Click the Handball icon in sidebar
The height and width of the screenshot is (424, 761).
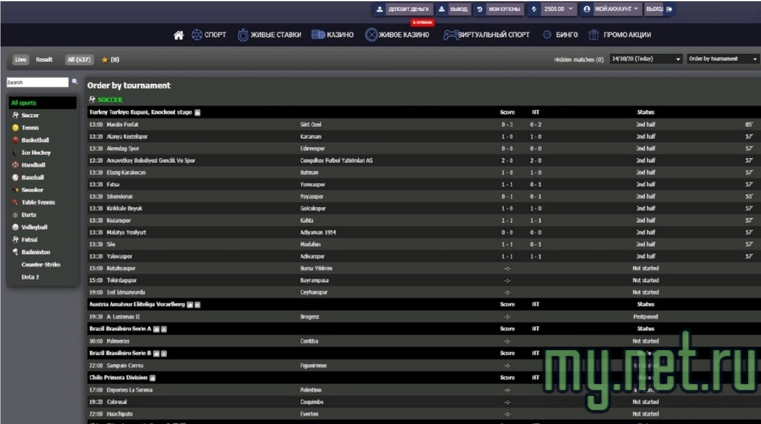click(x=15, y=165)
